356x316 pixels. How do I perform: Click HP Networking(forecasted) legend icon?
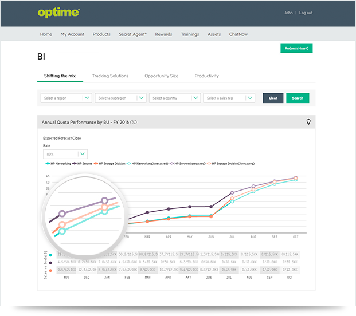128,163
